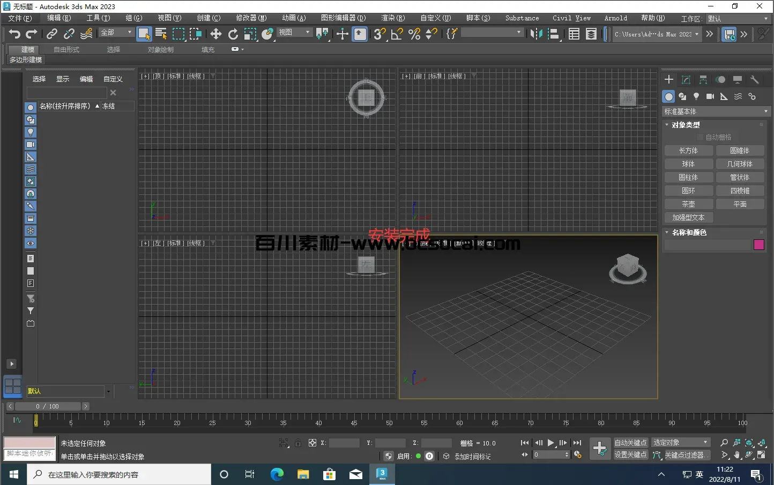Select Shapes category in Create panel
774x485 pixels.
[682, 96]
